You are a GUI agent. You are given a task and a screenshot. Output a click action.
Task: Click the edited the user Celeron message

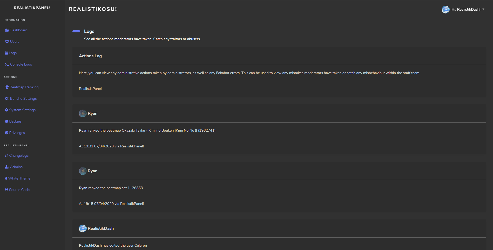(113, 246)
